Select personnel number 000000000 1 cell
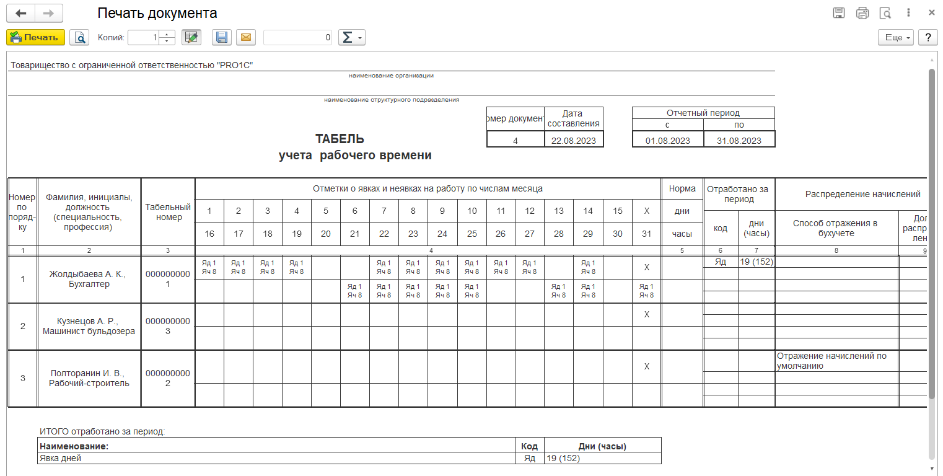Viewport: 943px width, 476px height. (x=169, y=280)
